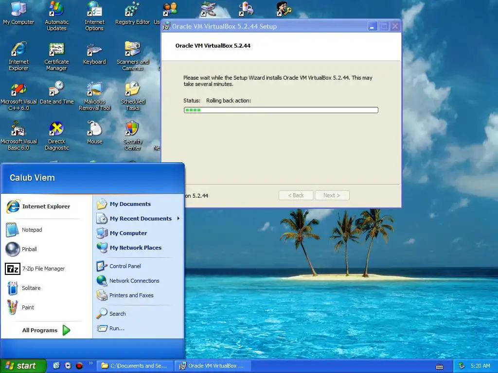Viewport: 498px width, 373px height.
Task: Open Malicious Removal Tool shortcut
Action: coord(94,96)
